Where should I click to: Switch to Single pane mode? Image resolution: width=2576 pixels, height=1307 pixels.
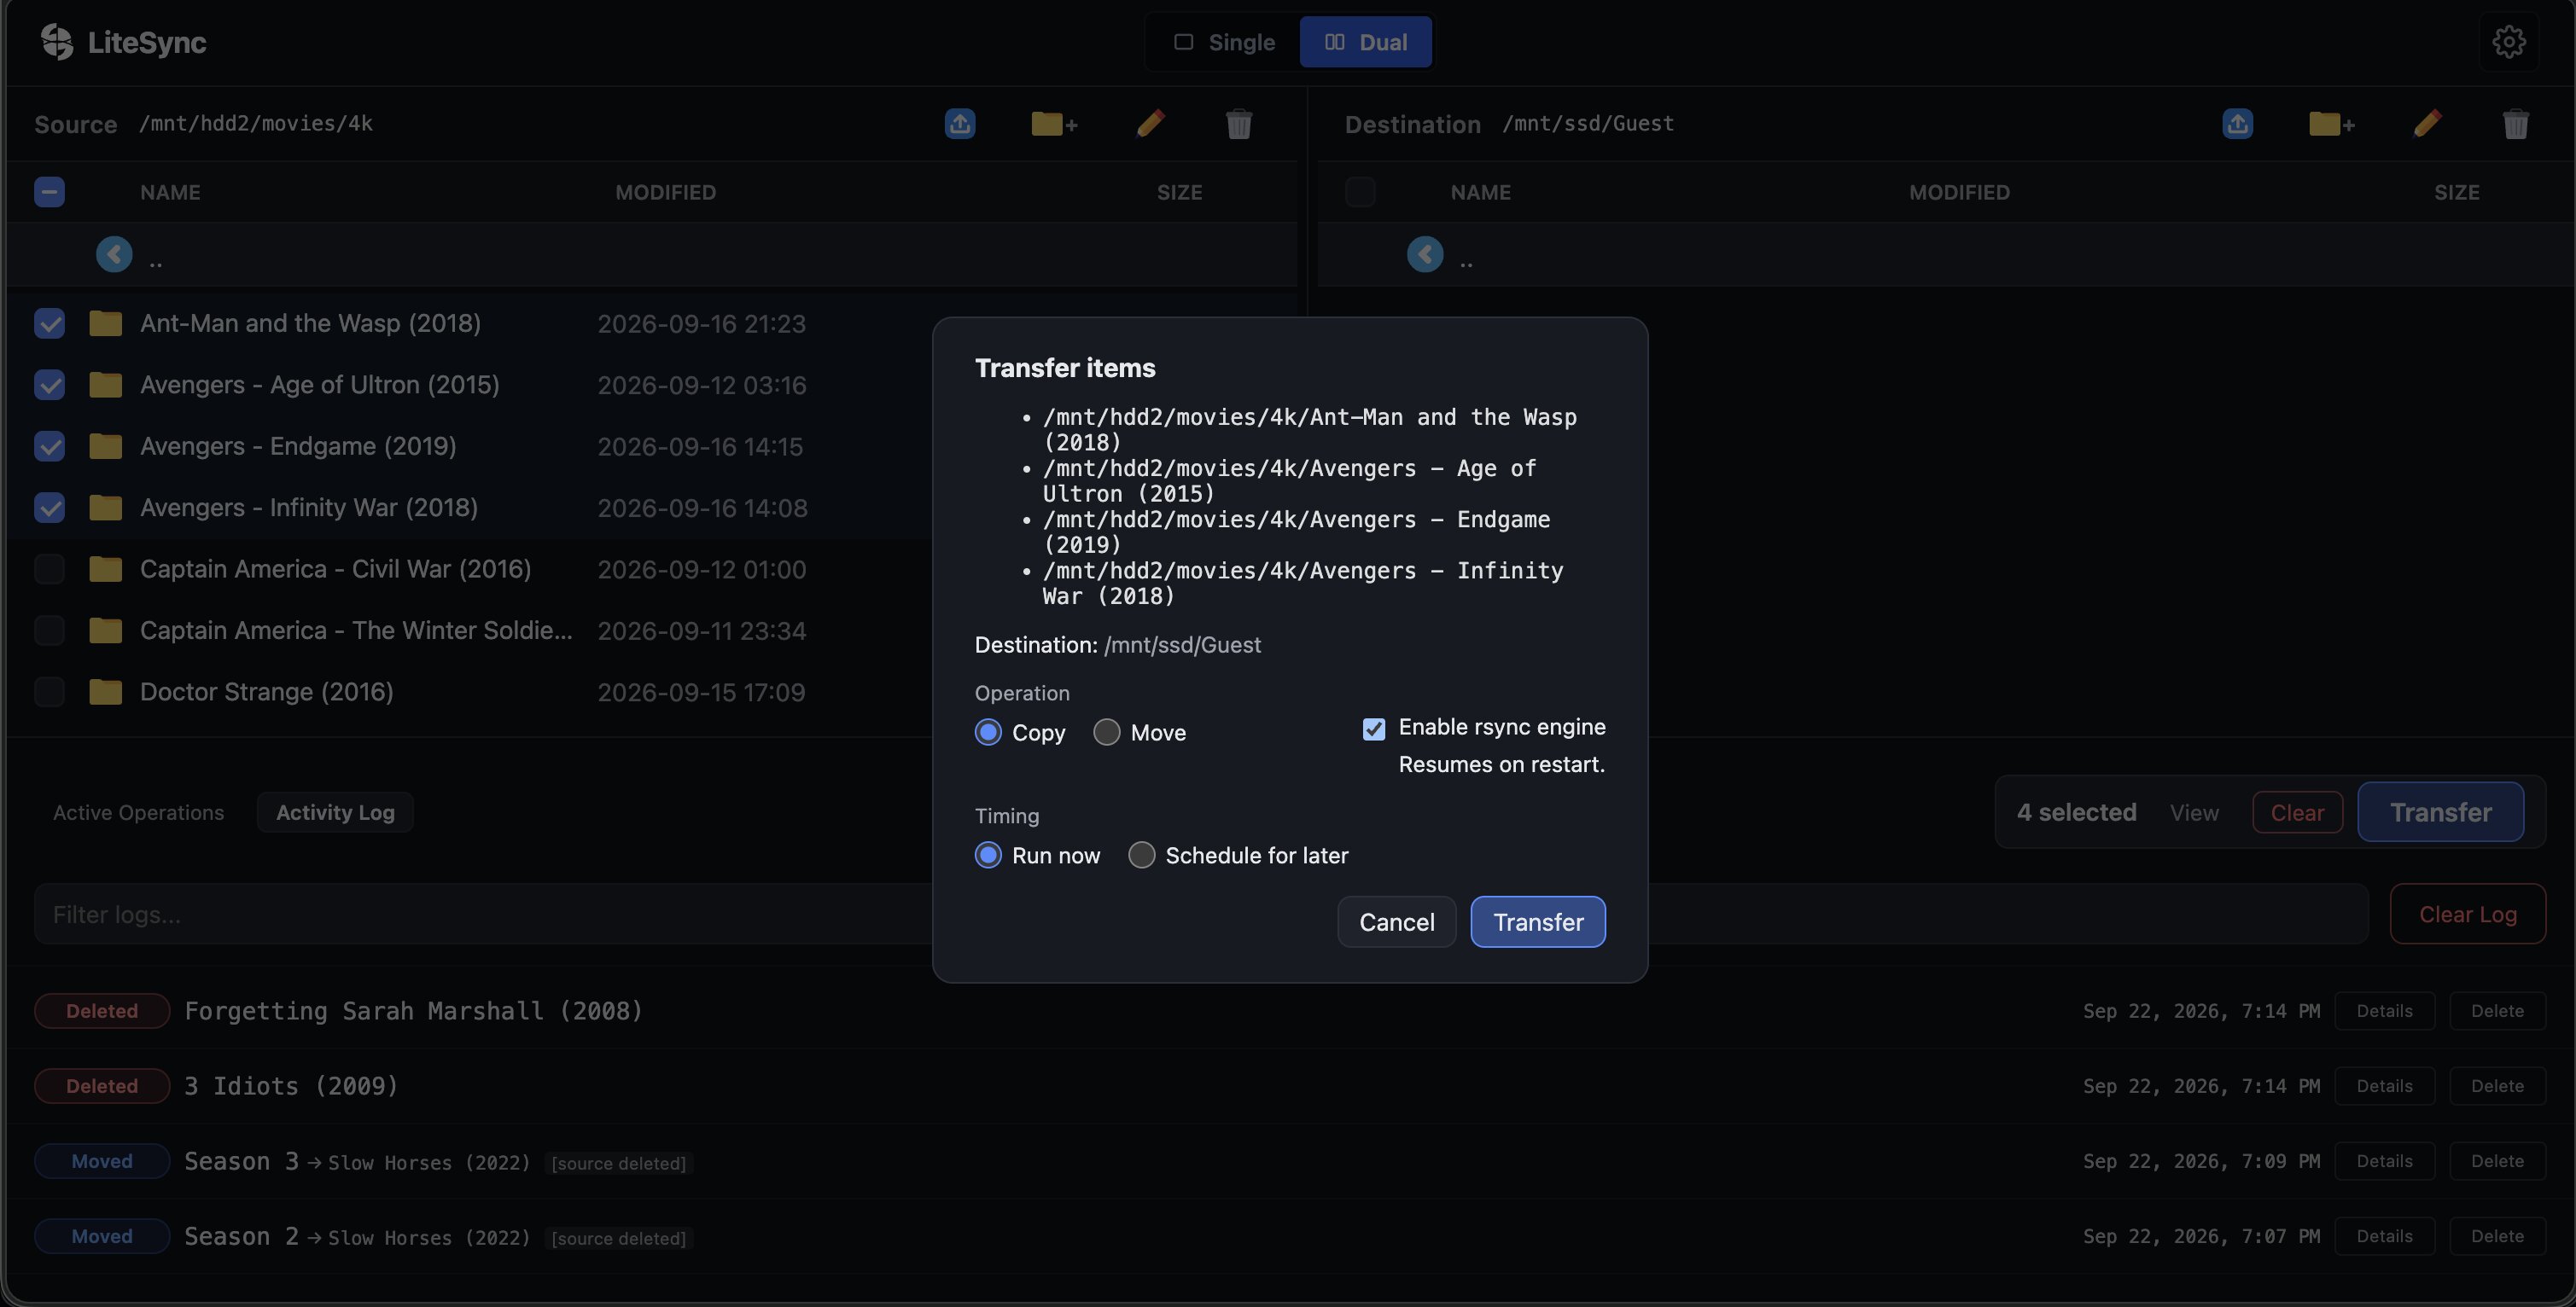[1224, 42]
